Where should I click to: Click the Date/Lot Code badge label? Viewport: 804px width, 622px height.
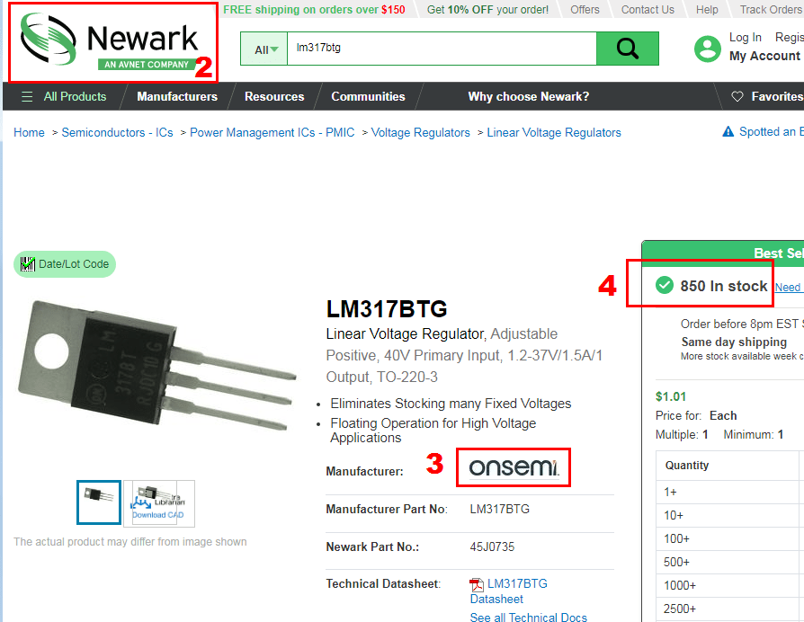click(74, 264)
